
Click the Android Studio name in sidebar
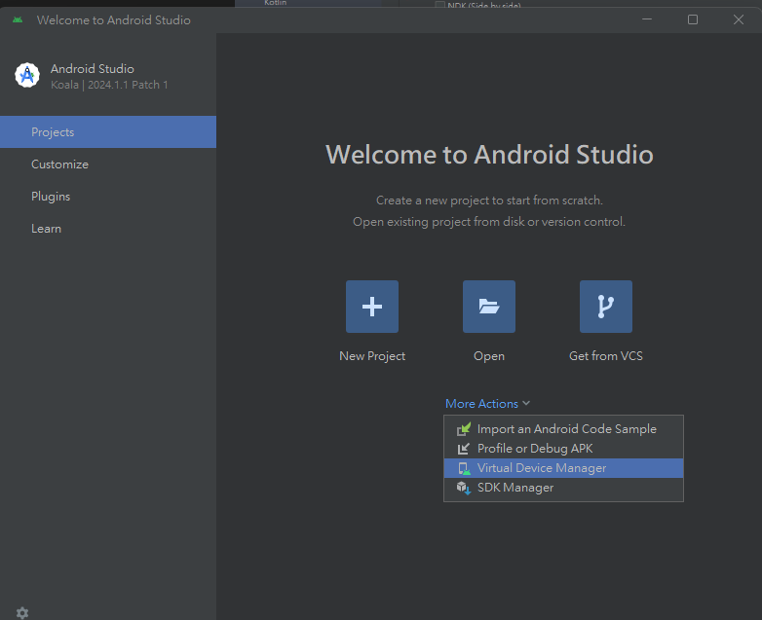(x=93, y=68)
